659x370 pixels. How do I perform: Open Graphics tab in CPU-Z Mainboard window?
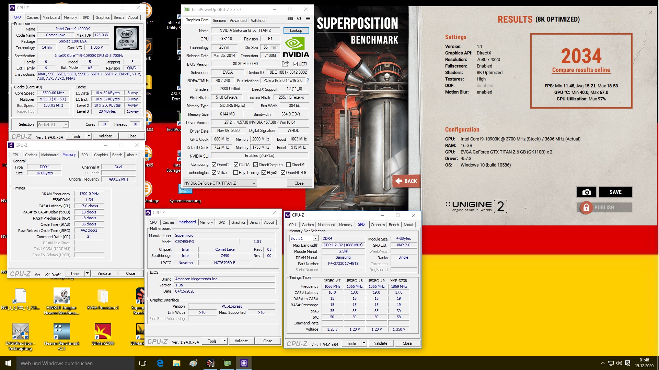[239, 222]
